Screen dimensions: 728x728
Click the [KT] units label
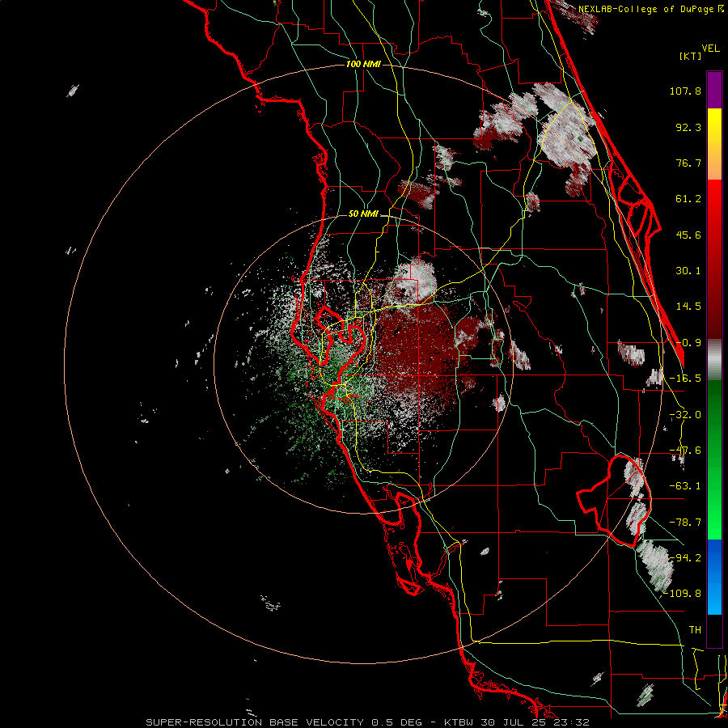pos(690,56)
